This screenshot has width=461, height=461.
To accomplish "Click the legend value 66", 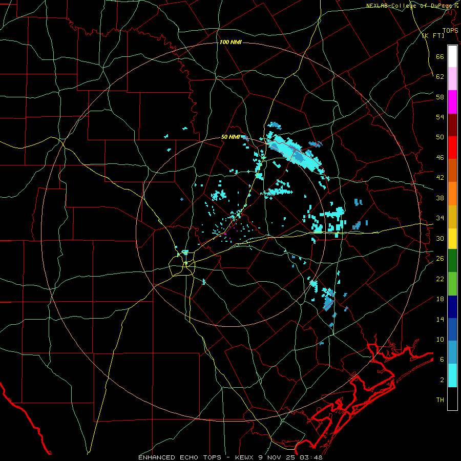I will 440,56.
